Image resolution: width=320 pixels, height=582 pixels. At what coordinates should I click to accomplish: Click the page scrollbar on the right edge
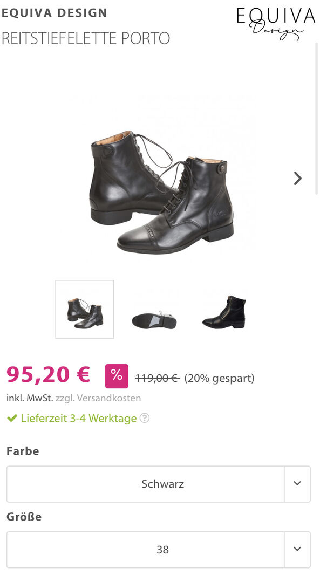tap(317, 119)
